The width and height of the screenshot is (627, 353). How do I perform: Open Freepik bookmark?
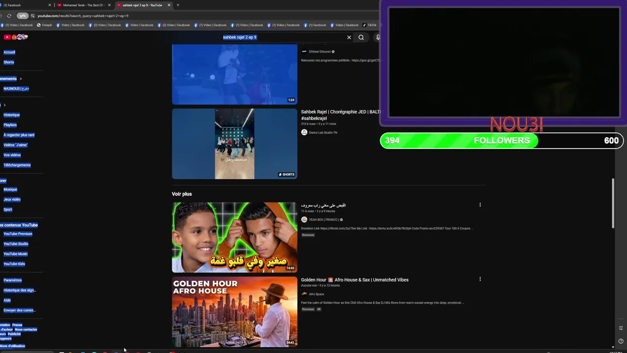45,25
